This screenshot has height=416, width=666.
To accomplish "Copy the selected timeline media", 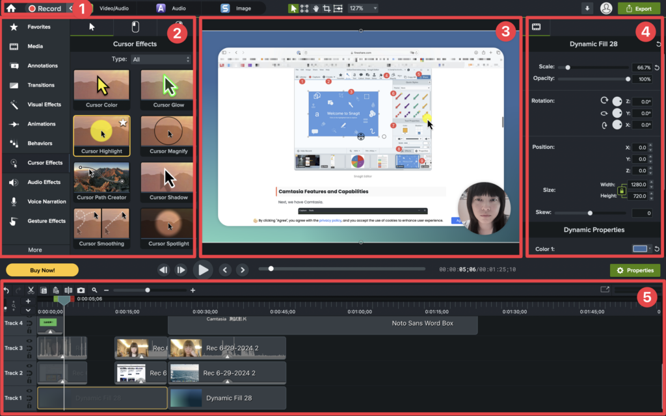I will pyautogui.click(x=44, y=291).
